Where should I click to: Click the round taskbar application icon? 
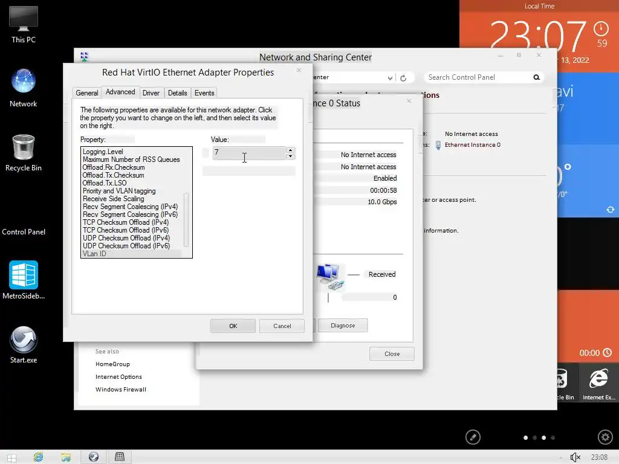94,457
